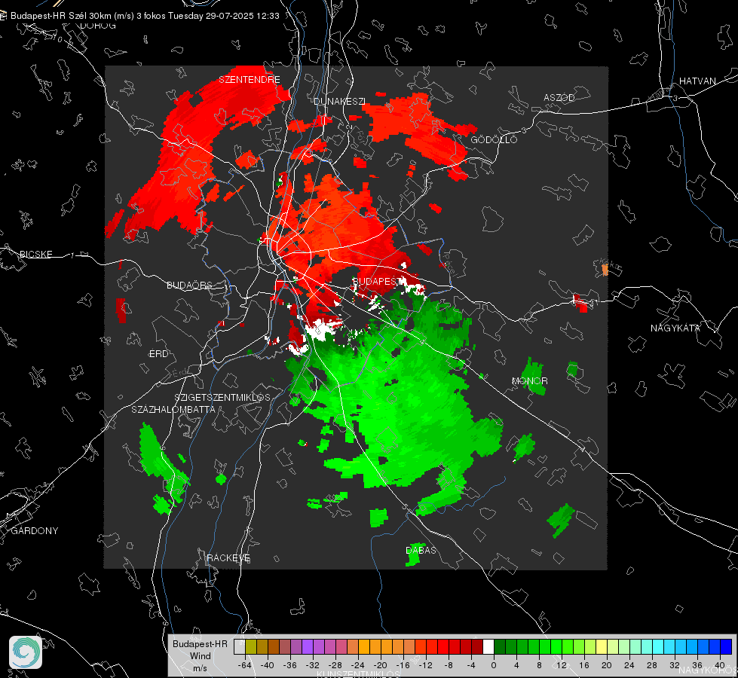Click the -24 value on the legend
The width and height of the screenshot is (738, 678).
(x=358, y=665)
